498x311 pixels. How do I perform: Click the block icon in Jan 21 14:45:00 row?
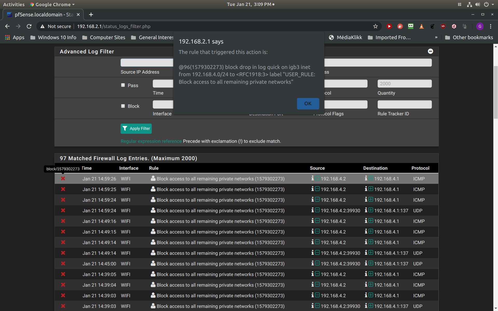point(63,264)
